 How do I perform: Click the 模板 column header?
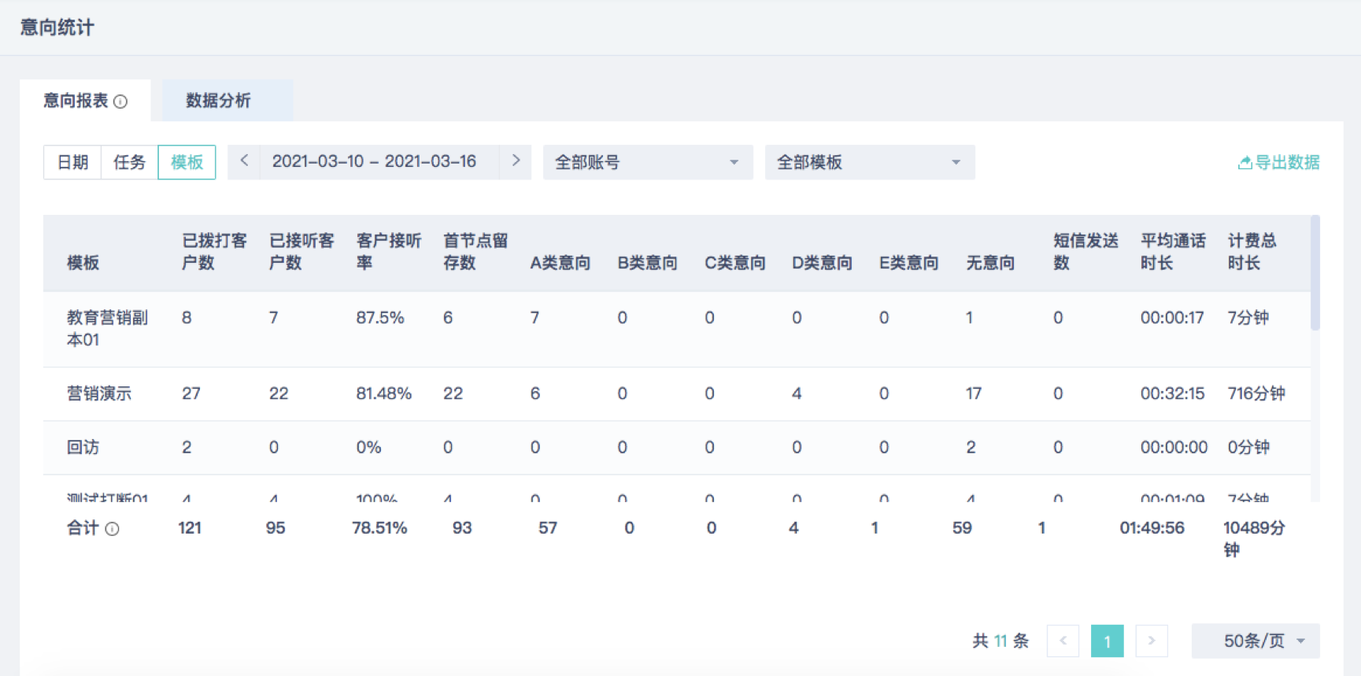point(83,263)
